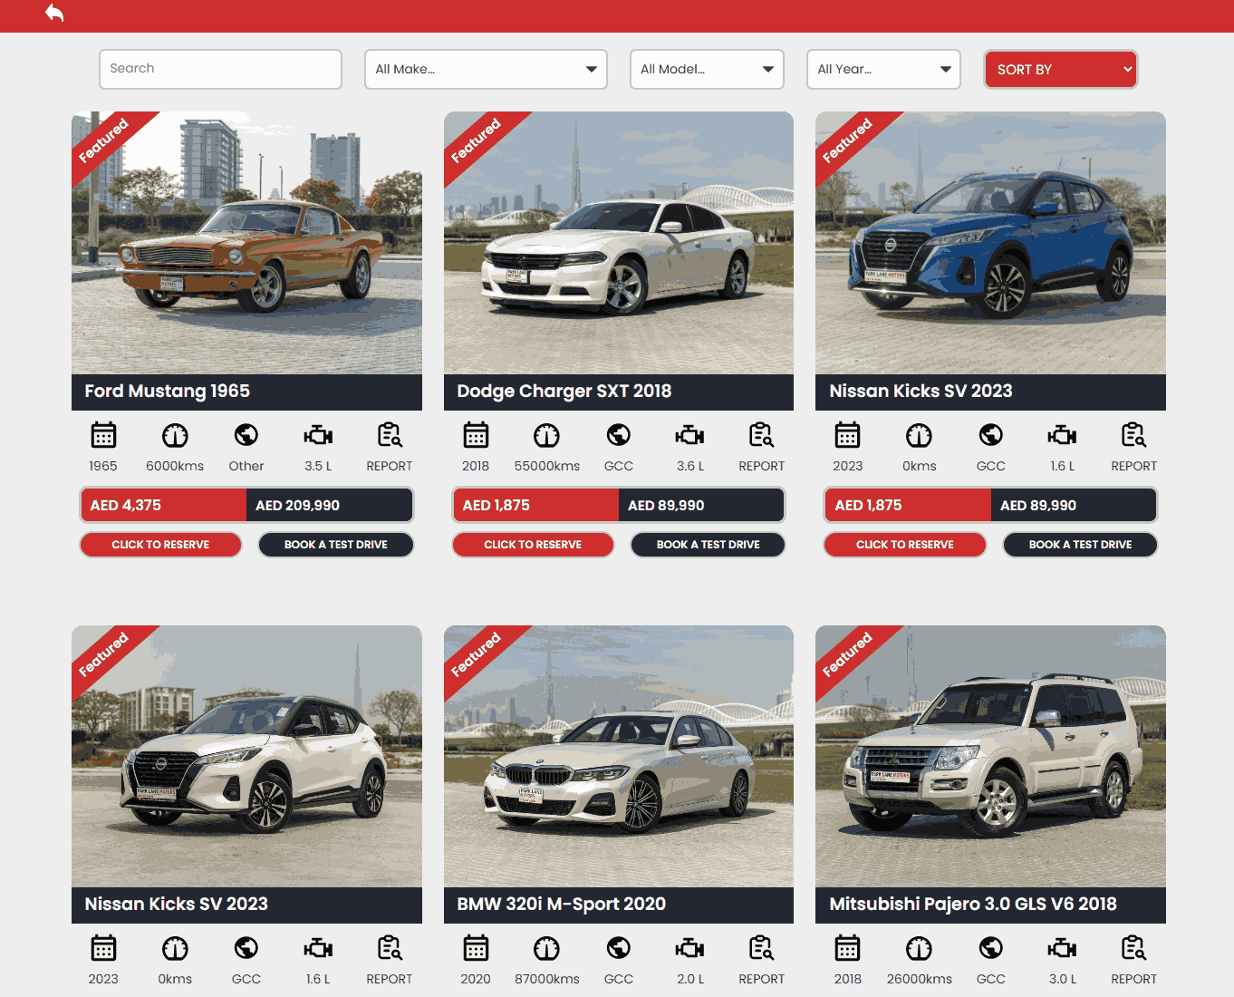Screen dimensions: 1234x997
Task: Open the Dodge Charger SXT 2018 title
Action: 564,392
